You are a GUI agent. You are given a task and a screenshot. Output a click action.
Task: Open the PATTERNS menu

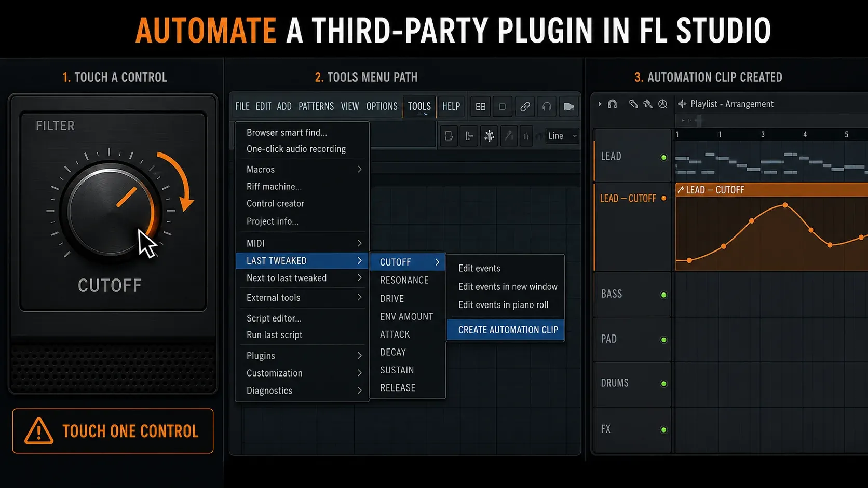coord(316,106)
